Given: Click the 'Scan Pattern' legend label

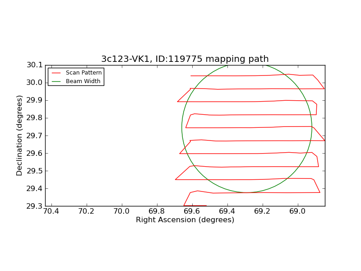Looking at the screenshot, I should click(x=84, y=73).
